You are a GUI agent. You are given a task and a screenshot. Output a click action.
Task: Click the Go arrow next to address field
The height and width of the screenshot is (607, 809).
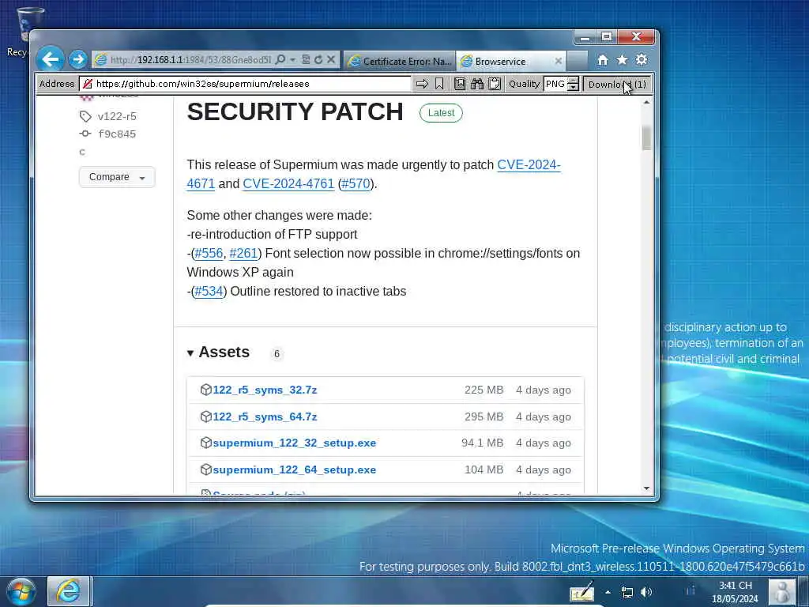pos(422,84)
